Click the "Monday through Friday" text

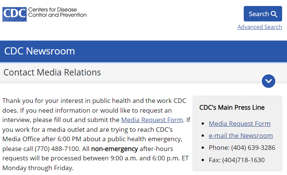pos(38,168)
